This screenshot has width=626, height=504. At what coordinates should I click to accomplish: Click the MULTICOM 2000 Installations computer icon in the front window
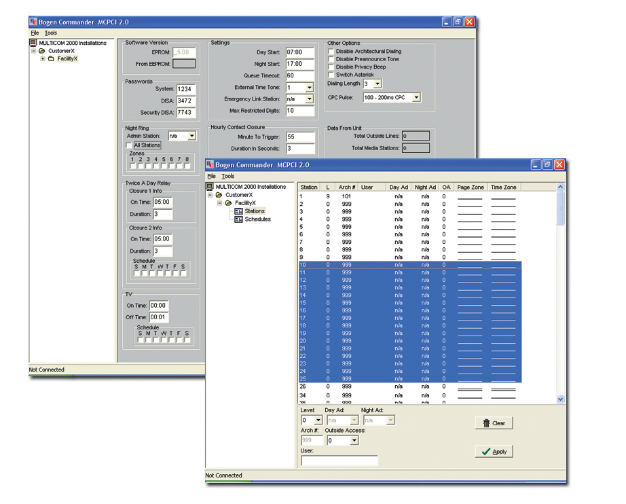(210, 187)
